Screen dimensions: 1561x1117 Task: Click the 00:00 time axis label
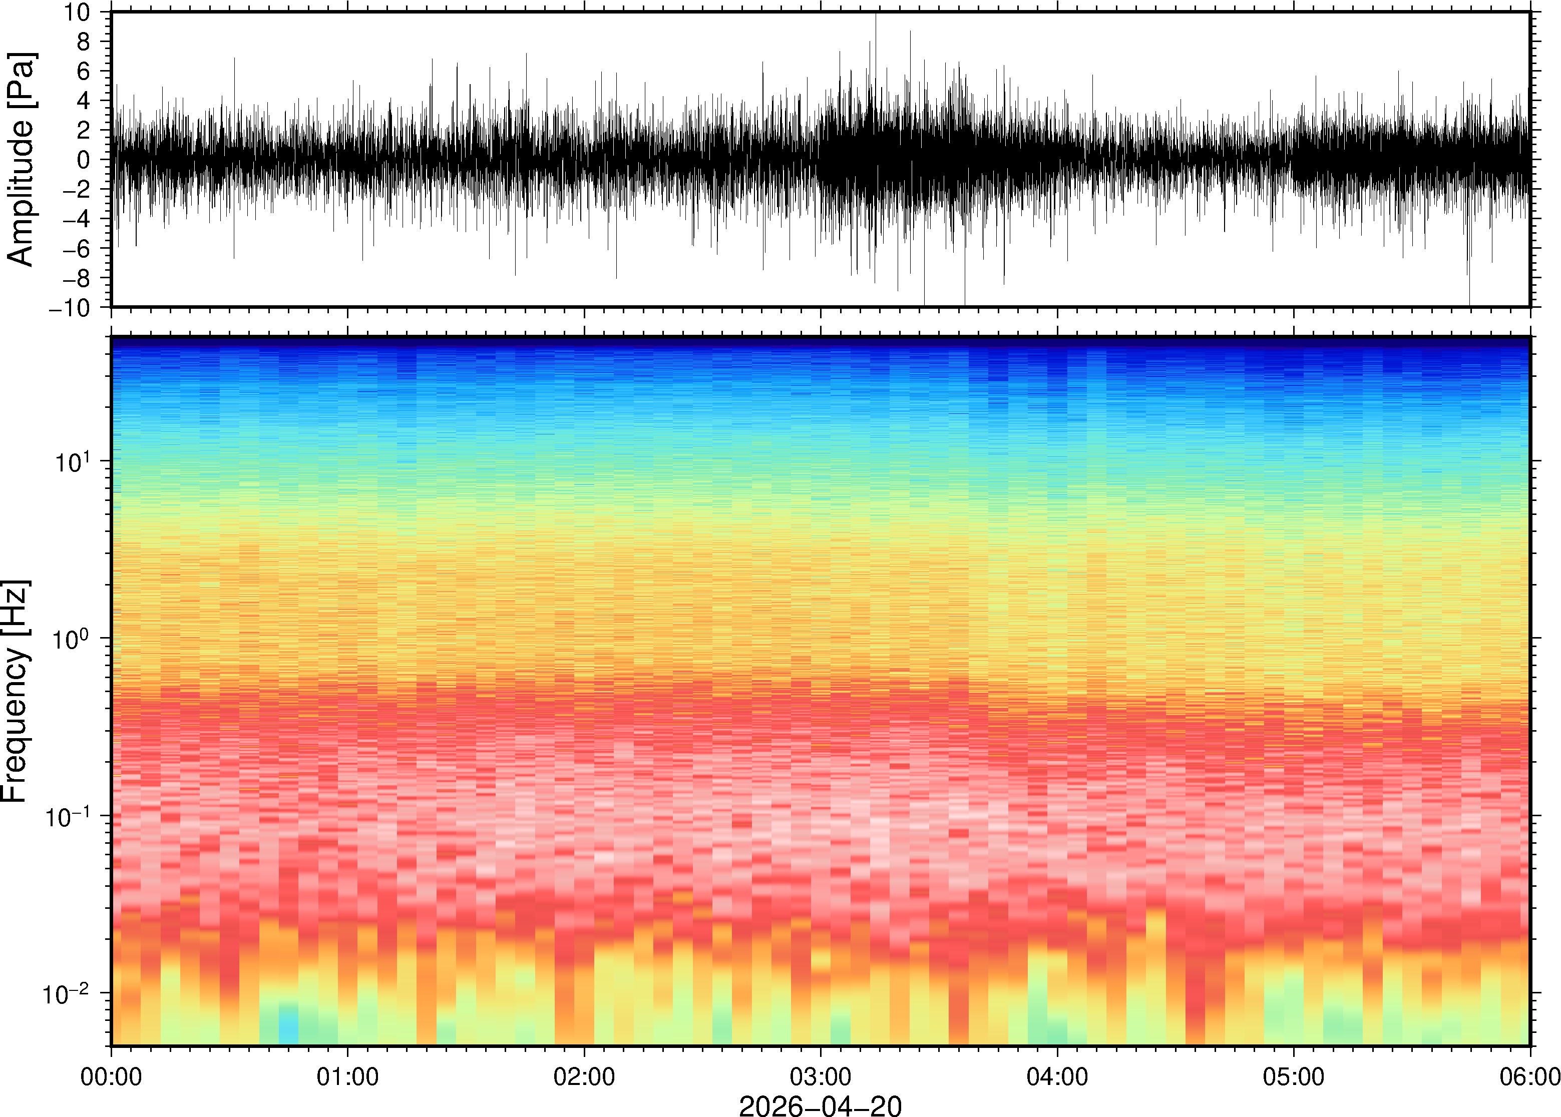tap(112, 1076)
